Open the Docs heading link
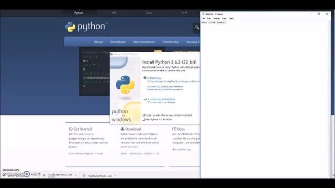 coord(181,129)
